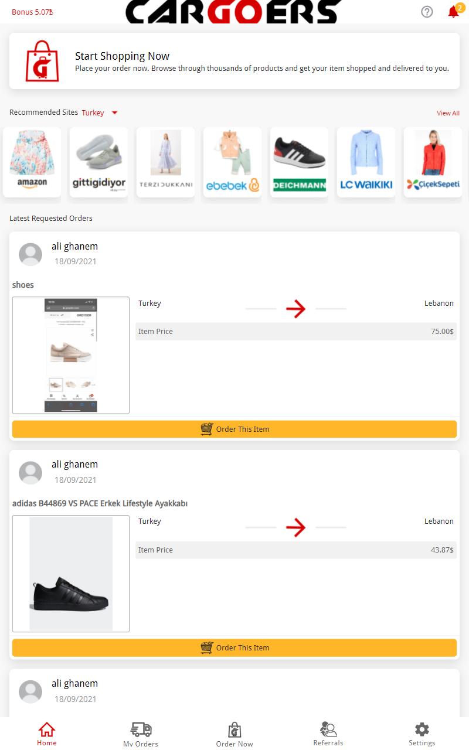Open the gittigidiyor site tile
The width and height of the screenshot is (469, 750).
pyautogui.click(x=99, y=162)
